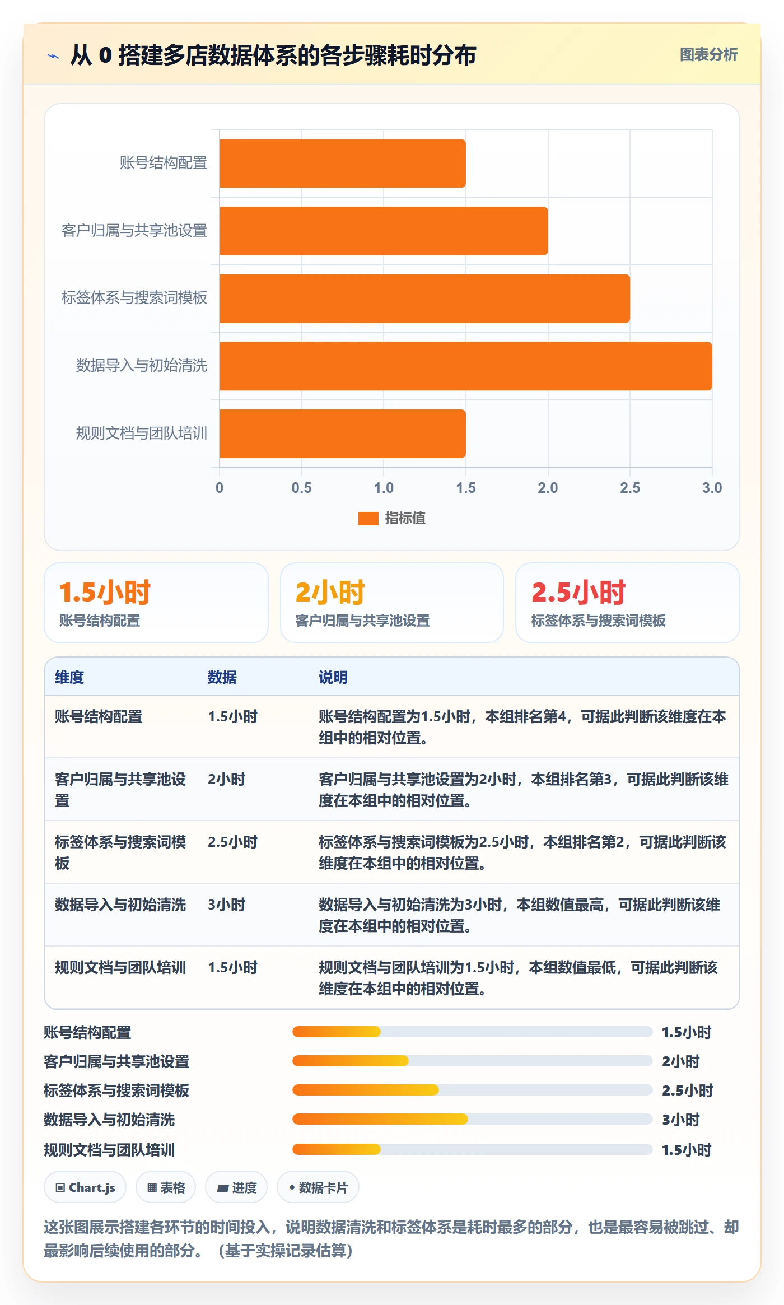Select the 数据卡片 tag chip
Viewport: 784px width, 1305px height.
point(318,1187)
